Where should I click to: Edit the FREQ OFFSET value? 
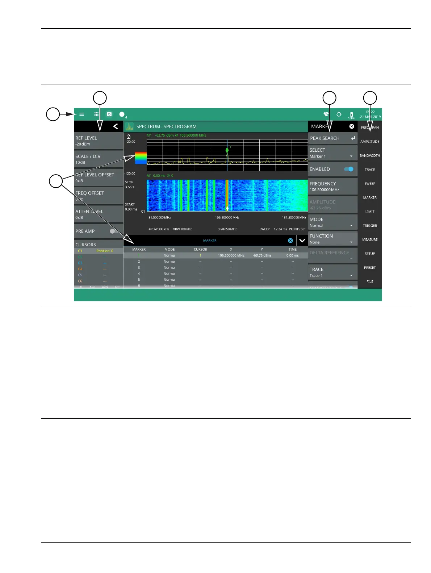pos(99,196)
